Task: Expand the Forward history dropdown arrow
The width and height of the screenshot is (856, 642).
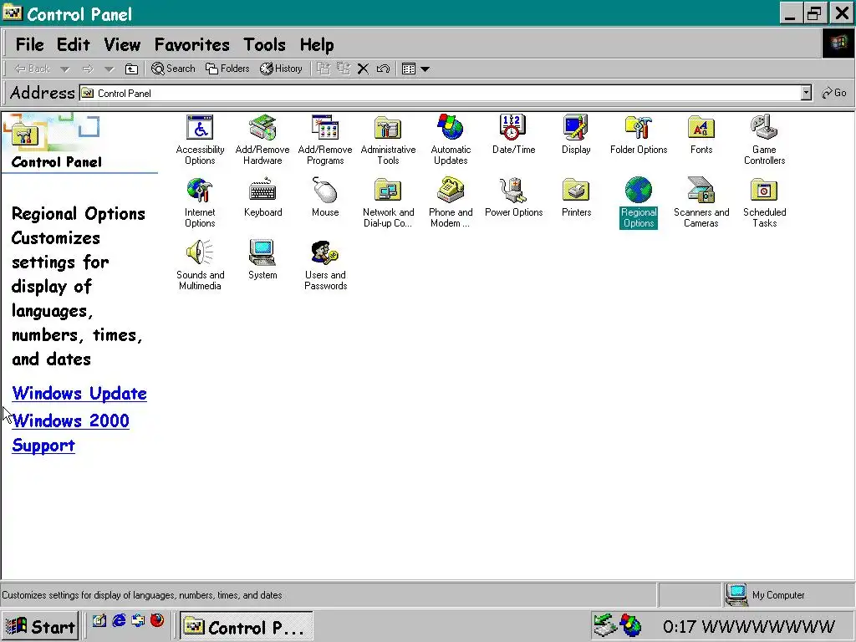Action: 110,69
